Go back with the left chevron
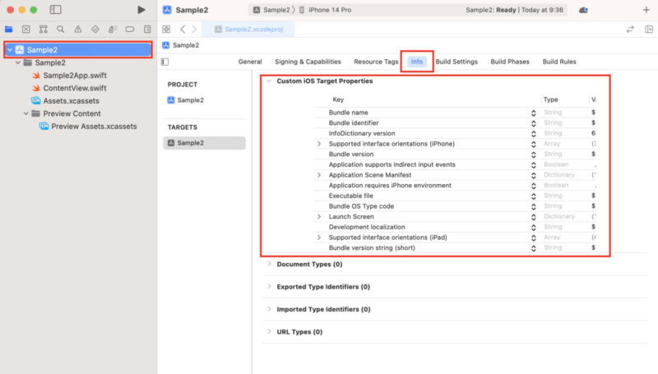Viewport: 658px width, 374px height. [x=183, y=29]
